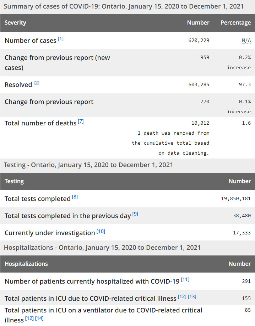Click the Summary of cases caption
Viewport: 255px width, 326px height.
(124, 7)
